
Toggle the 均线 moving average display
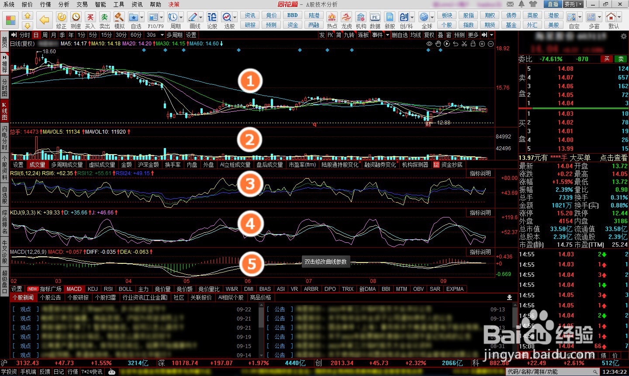(x=416, y=35)
